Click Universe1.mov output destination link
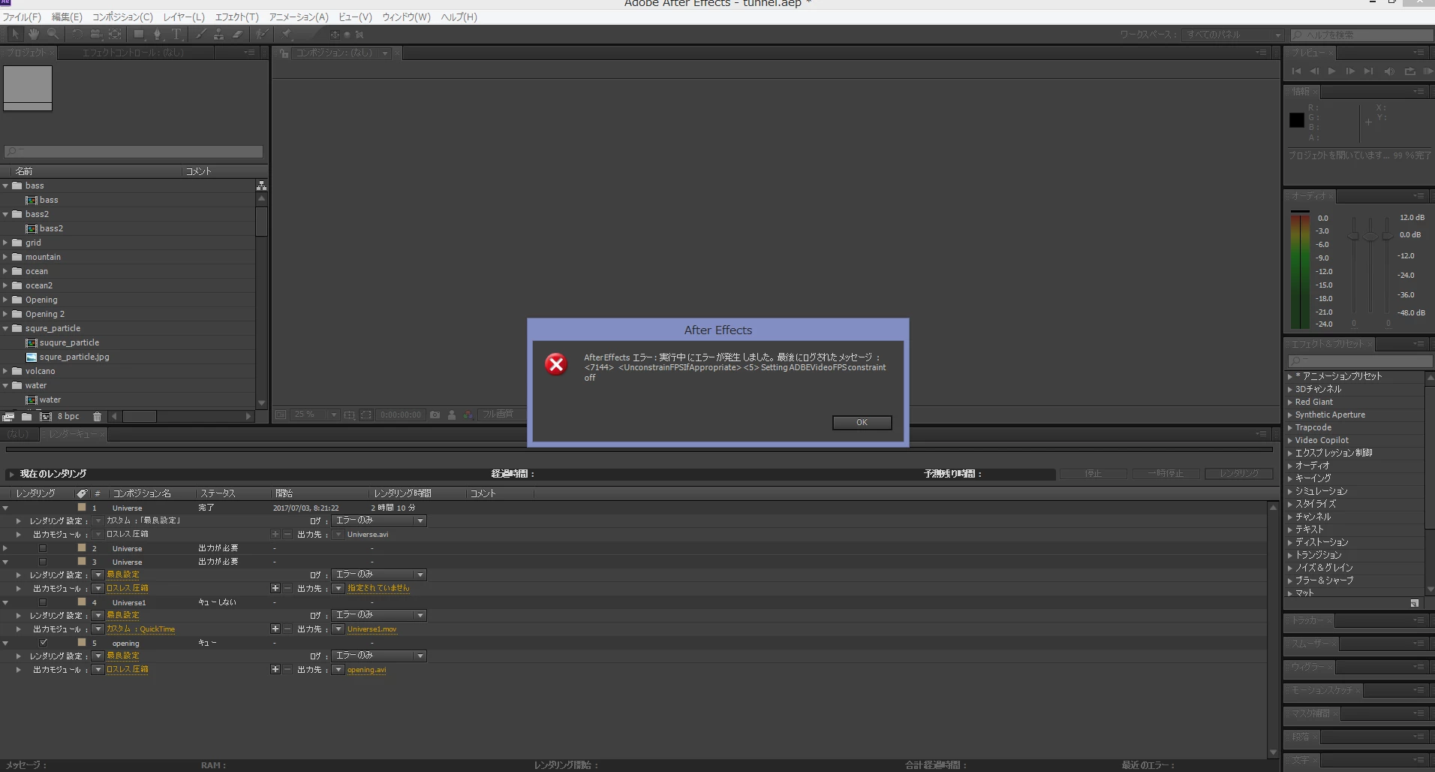Screen dimensions: 1435x772 [x=372, y=629]
